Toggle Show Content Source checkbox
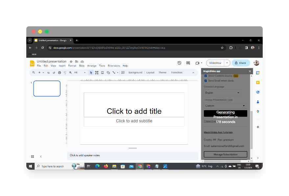 (206, 76)
